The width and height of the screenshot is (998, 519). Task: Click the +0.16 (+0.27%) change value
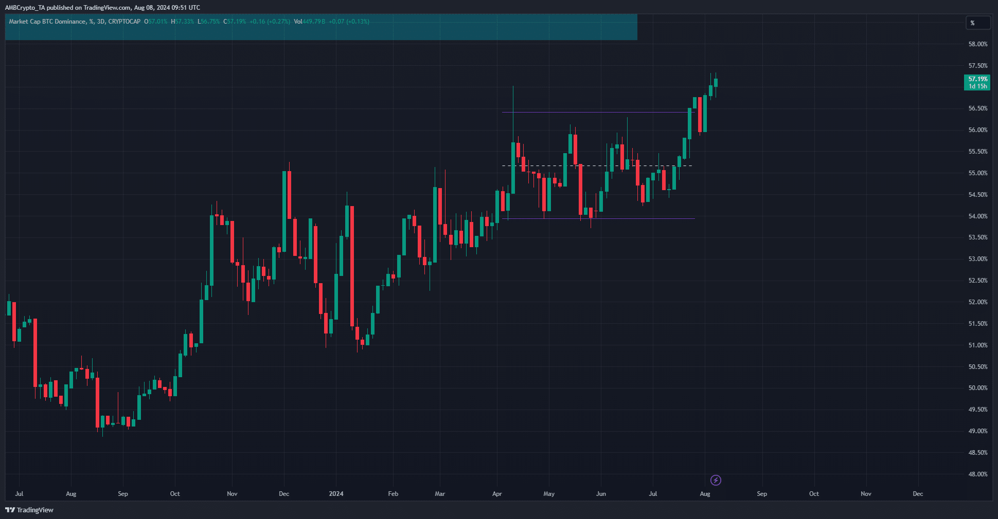[270, 22]
